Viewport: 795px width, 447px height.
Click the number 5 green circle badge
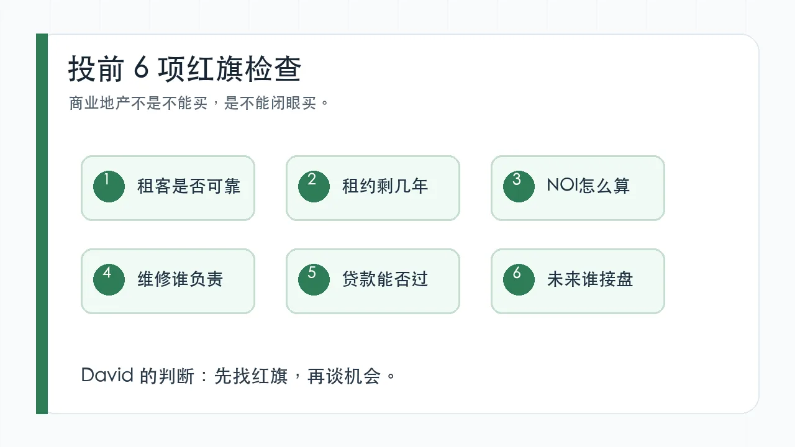(x=314, y=279)
